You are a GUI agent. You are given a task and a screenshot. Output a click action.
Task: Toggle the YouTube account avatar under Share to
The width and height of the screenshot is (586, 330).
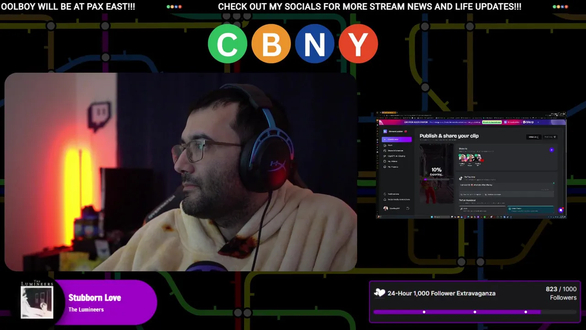[x=479, y=158]
